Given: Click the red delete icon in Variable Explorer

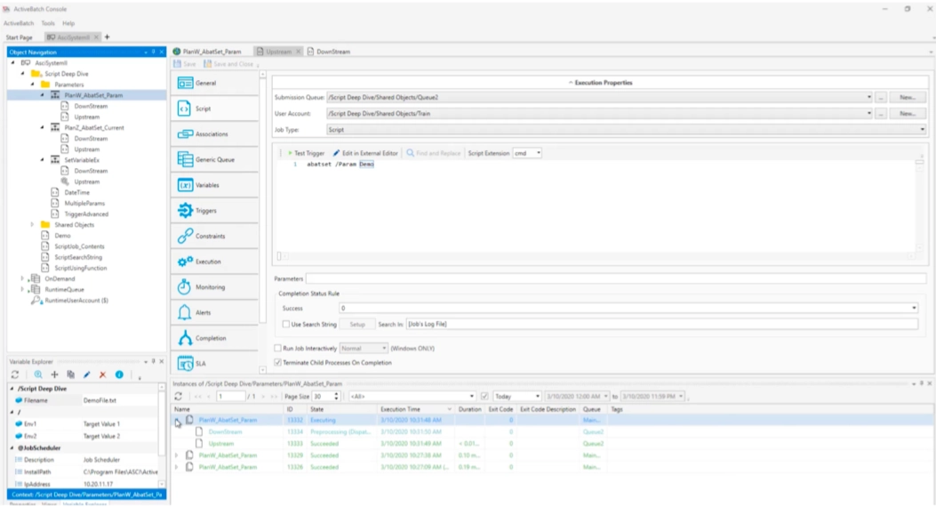Looking at the screenshot, I should coord(103,375).
